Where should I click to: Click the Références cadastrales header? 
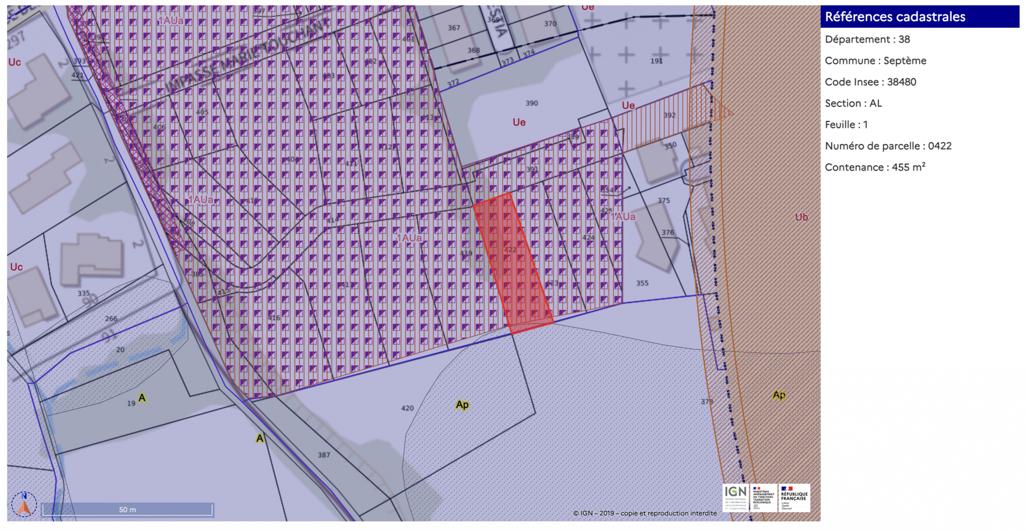[x=895, y=17]
